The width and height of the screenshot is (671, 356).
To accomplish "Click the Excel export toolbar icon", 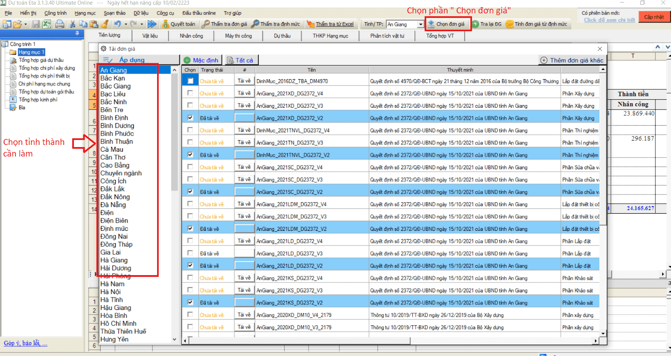I will point(47,24).
